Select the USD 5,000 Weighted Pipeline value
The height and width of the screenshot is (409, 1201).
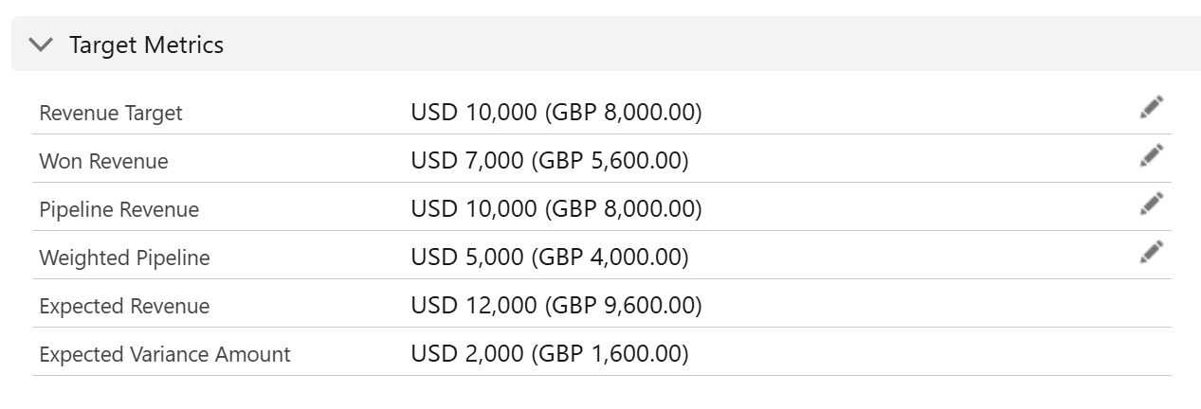click(x=467, y=258)
